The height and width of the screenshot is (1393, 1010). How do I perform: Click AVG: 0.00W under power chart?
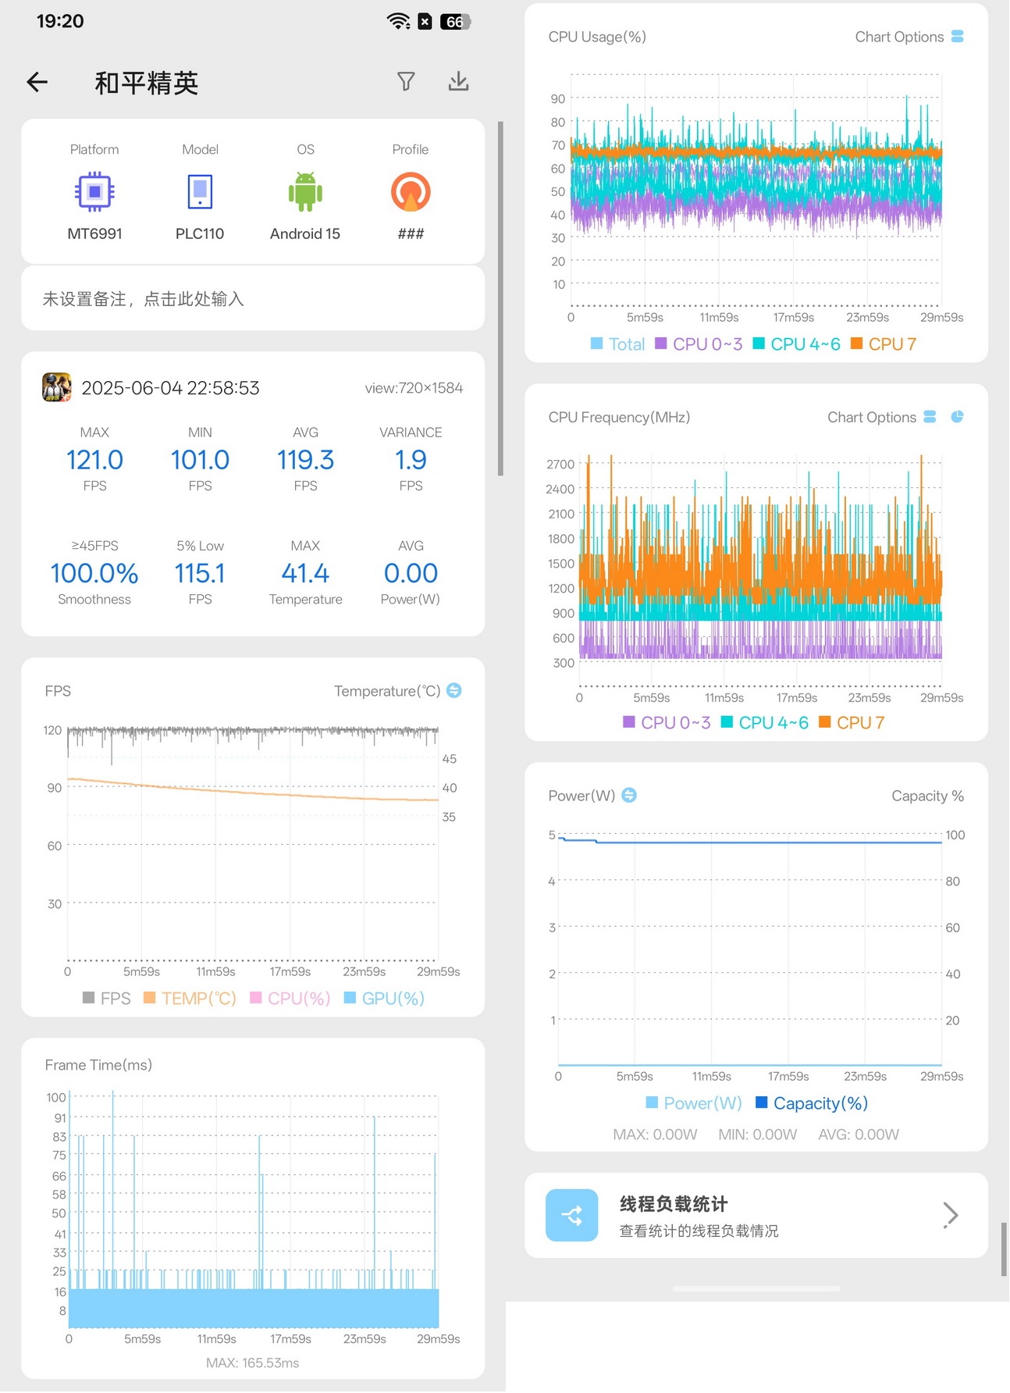coord(859,1135)
